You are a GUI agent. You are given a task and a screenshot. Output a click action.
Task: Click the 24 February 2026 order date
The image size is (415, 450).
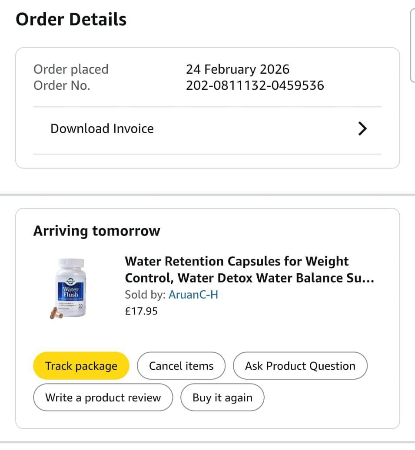237,69
